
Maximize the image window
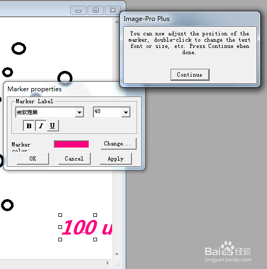coord(95,10)
